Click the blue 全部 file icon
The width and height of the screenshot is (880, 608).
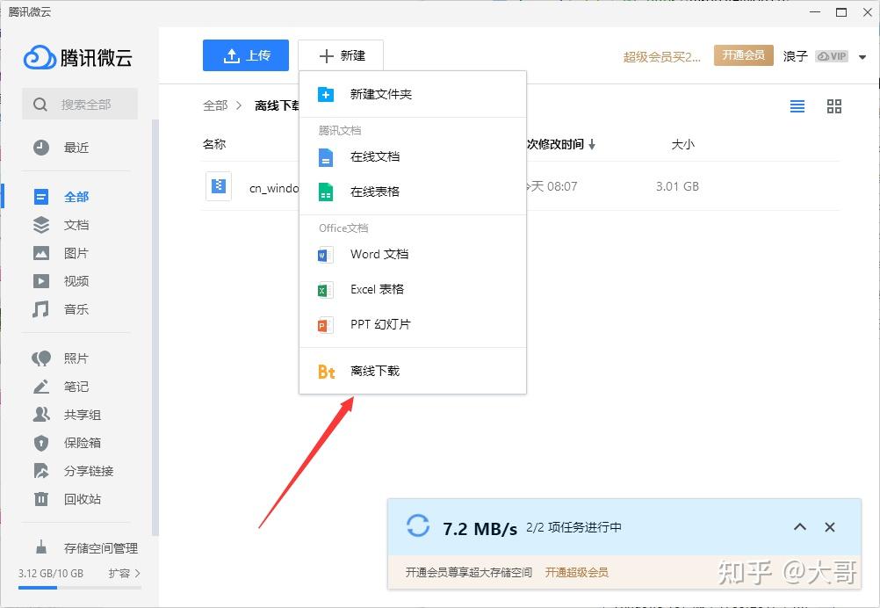point(41,197)
